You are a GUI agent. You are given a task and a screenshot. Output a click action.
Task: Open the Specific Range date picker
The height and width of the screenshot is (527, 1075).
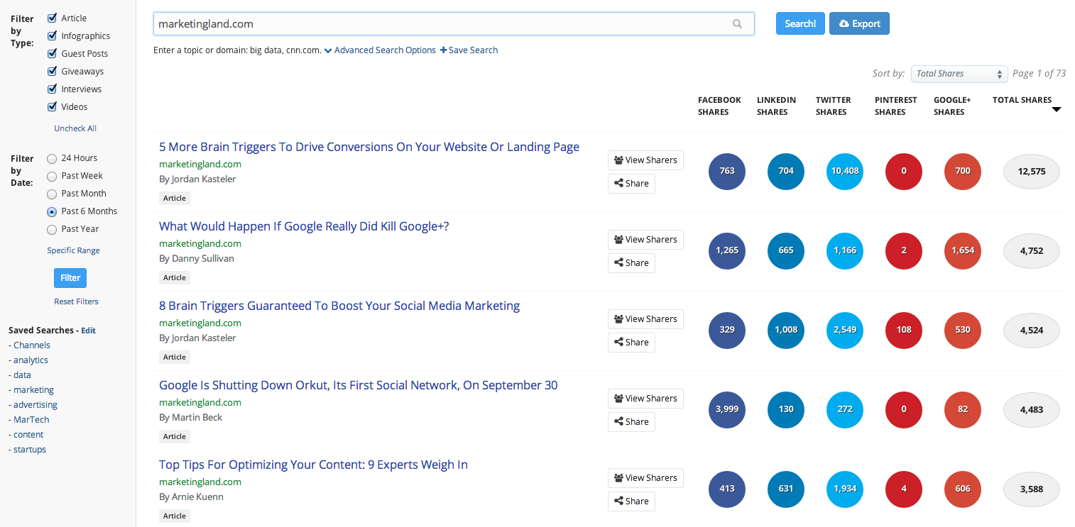[73, 250]
